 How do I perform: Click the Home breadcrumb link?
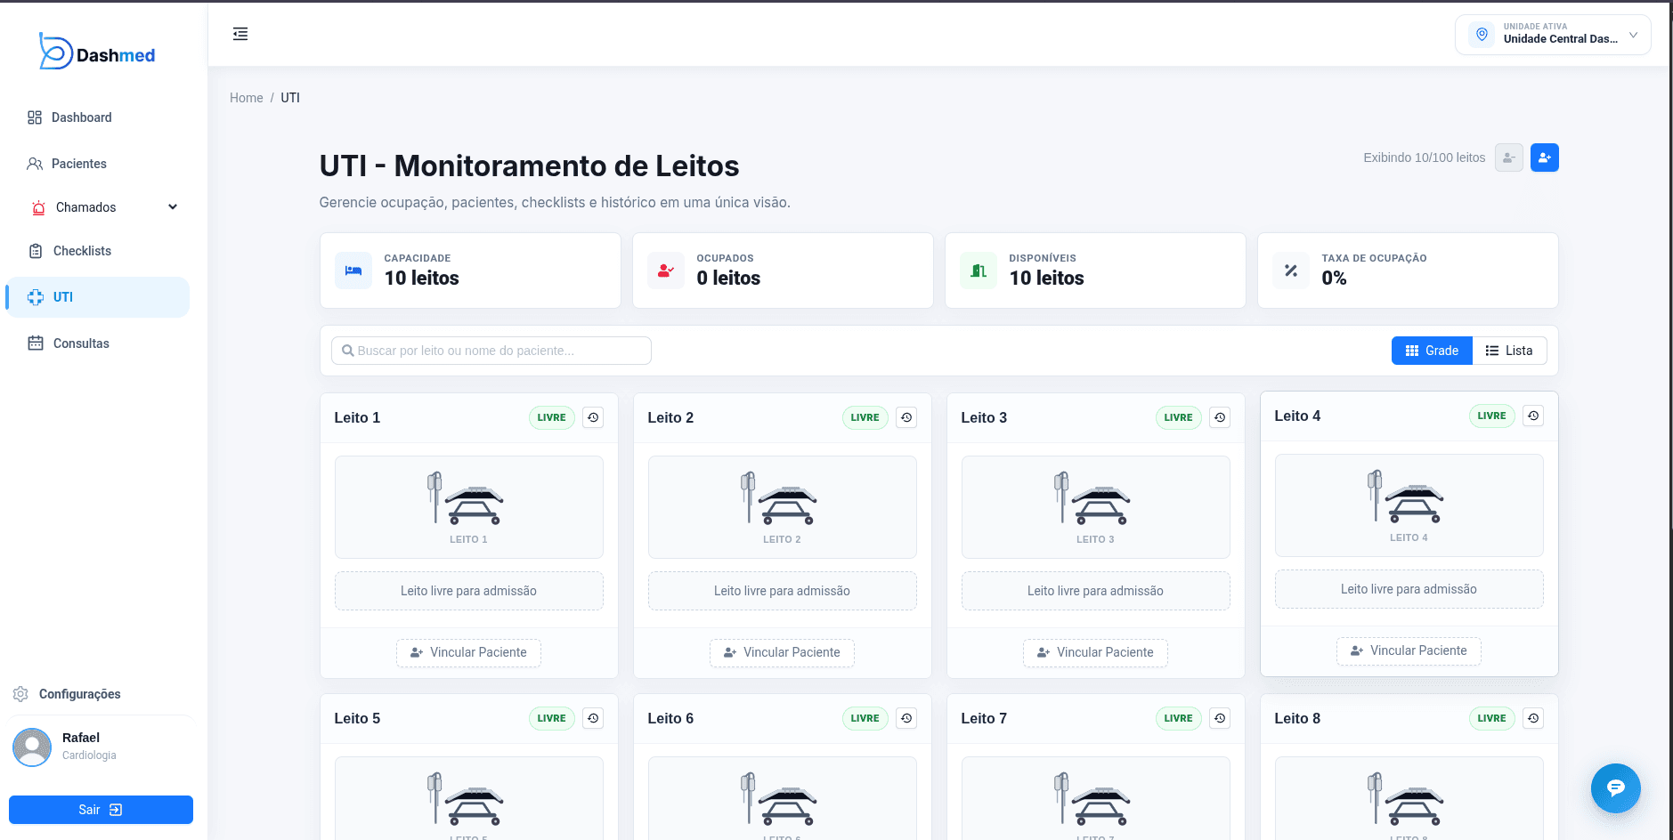pos(247,98)
